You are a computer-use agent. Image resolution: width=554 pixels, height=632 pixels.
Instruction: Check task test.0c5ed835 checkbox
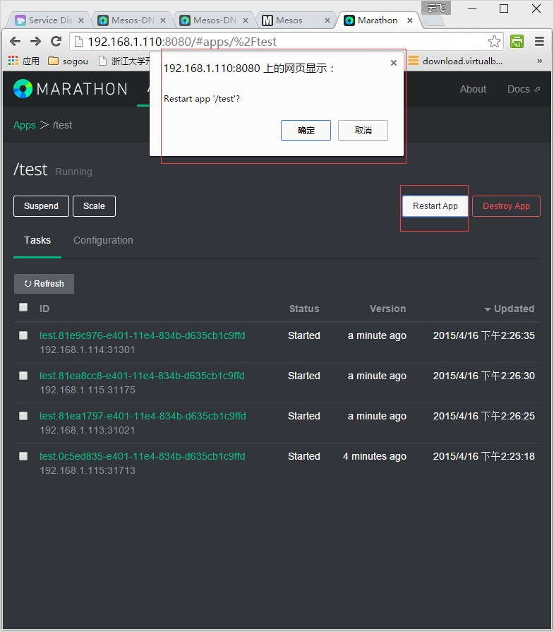(23, 456)
